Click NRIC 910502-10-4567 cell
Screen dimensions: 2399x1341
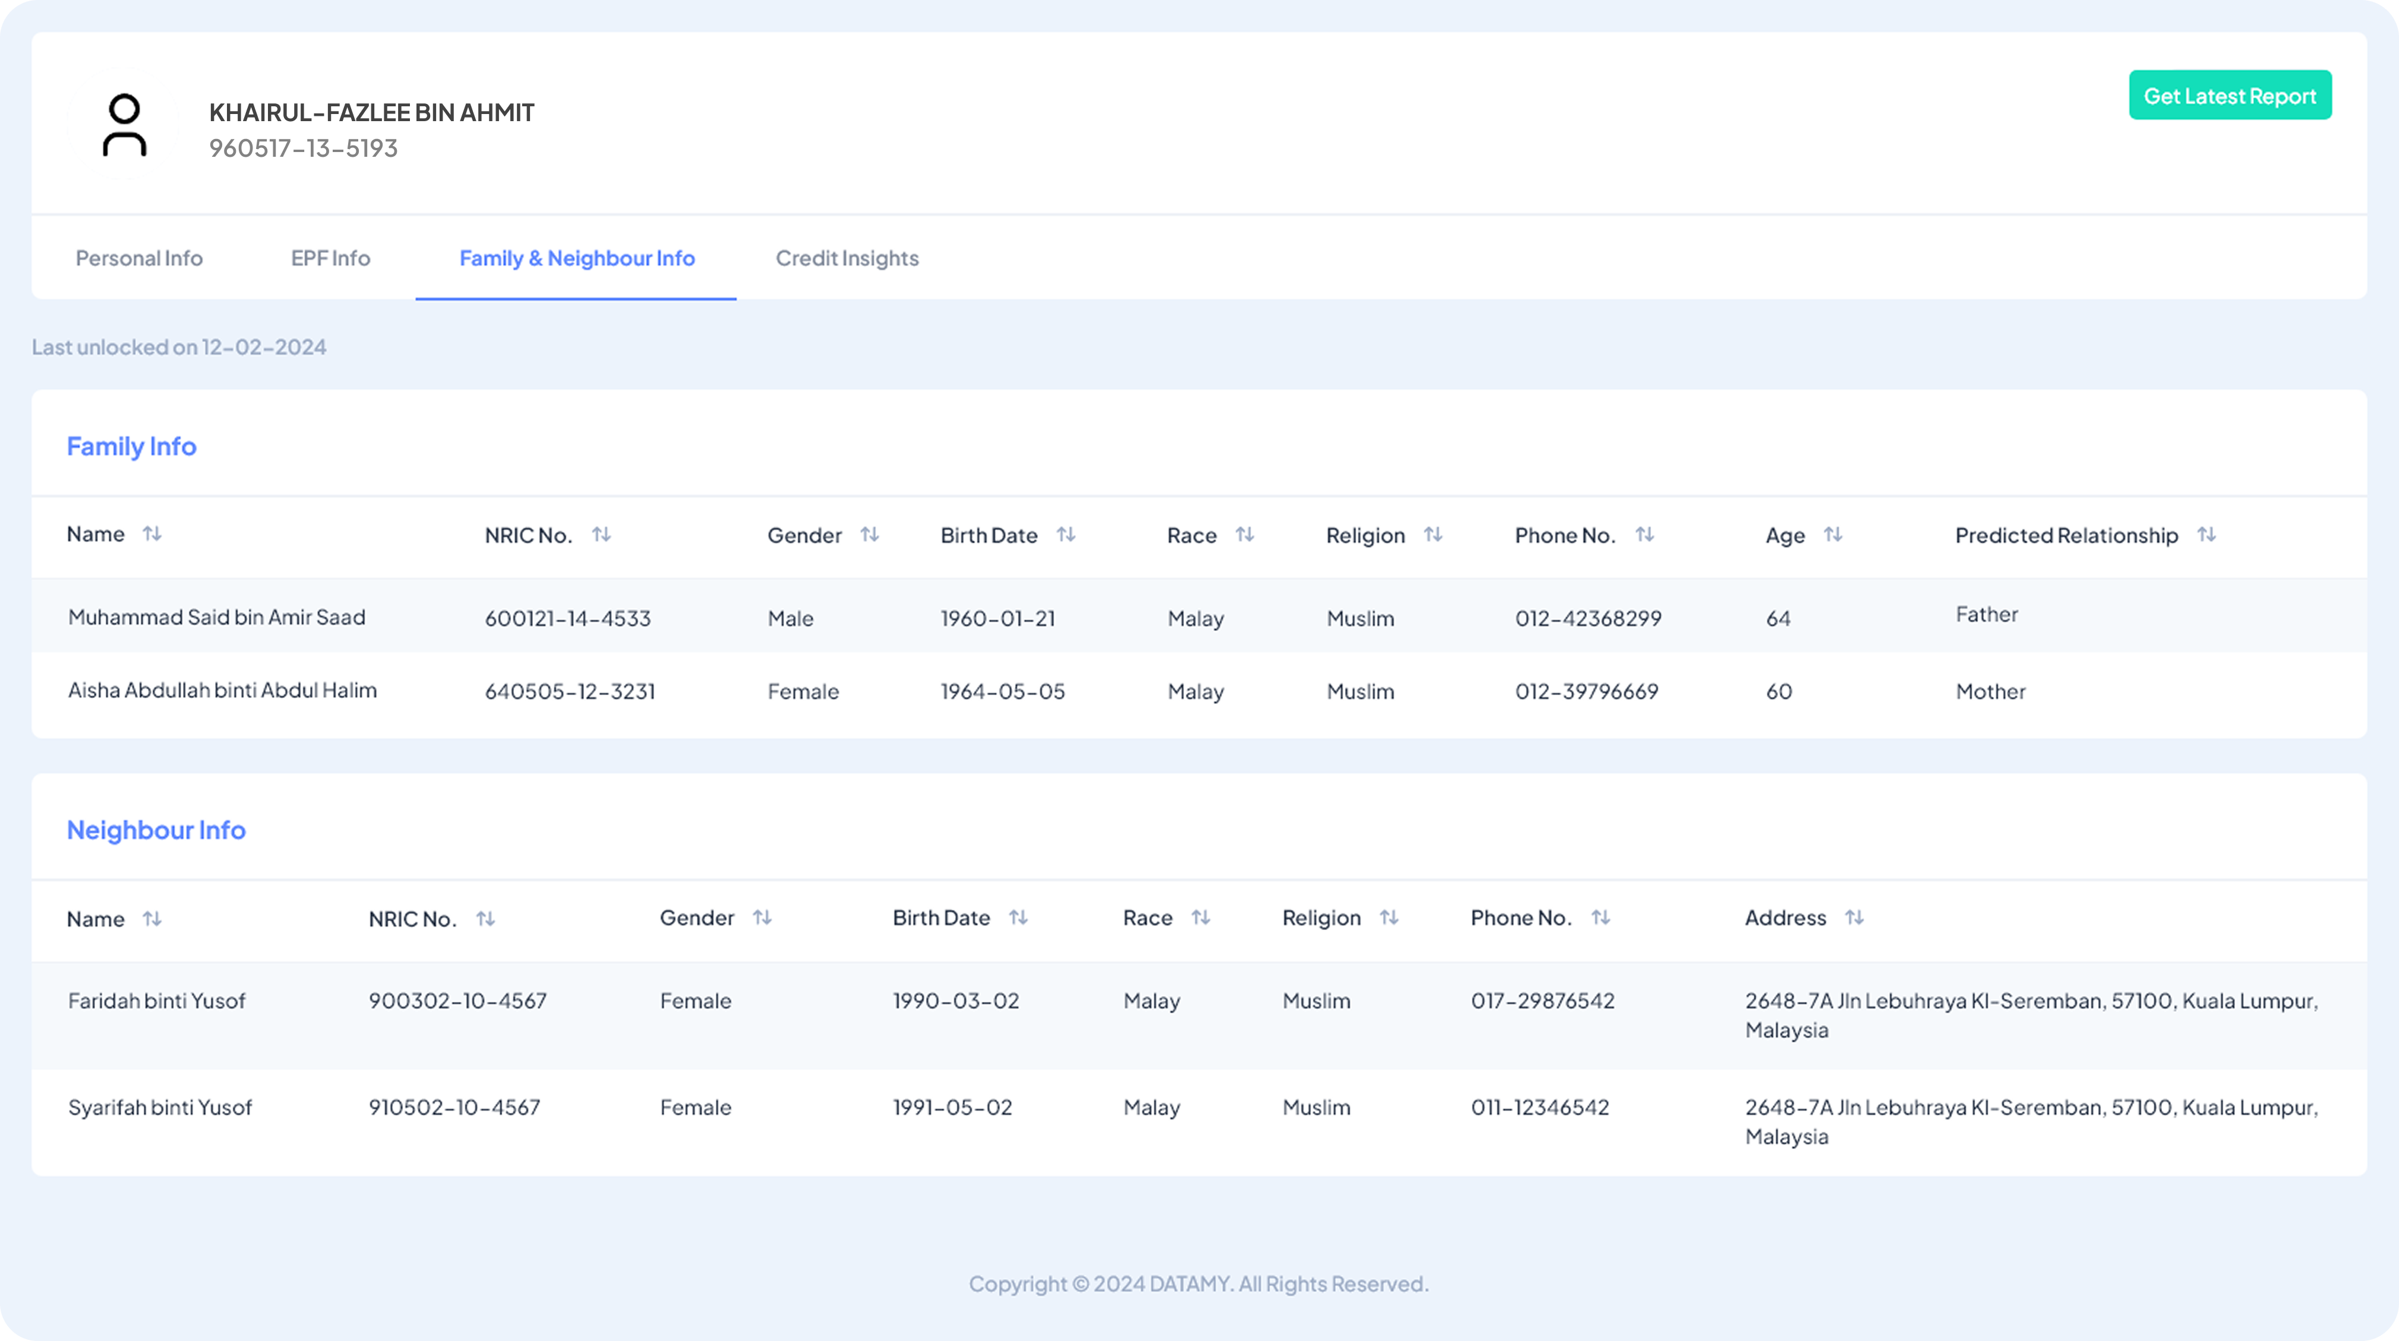click(x=453, y=1108)
